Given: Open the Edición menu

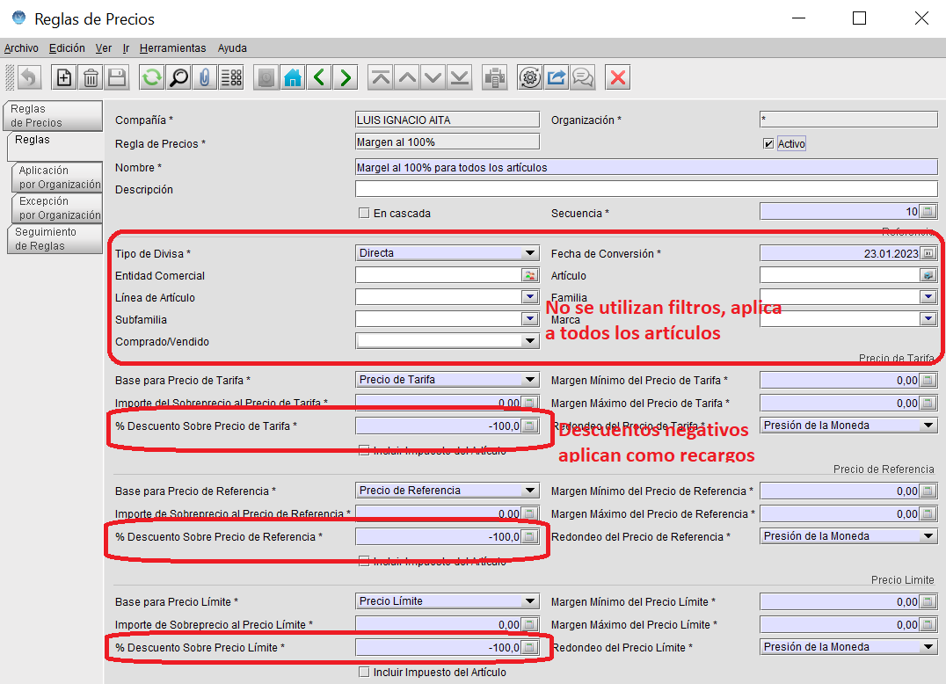Looking at the screenshot, I should (67, 48).
